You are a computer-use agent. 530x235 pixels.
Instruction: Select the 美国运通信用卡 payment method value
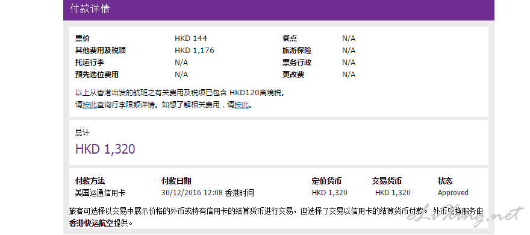point(100,193)
